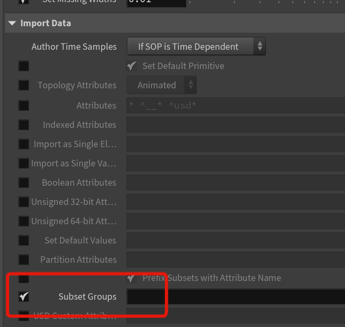Click the Subset Groups input field
The height and width of the screenshot is (327, 345).
pyautogui.click(x=236, y=296)
